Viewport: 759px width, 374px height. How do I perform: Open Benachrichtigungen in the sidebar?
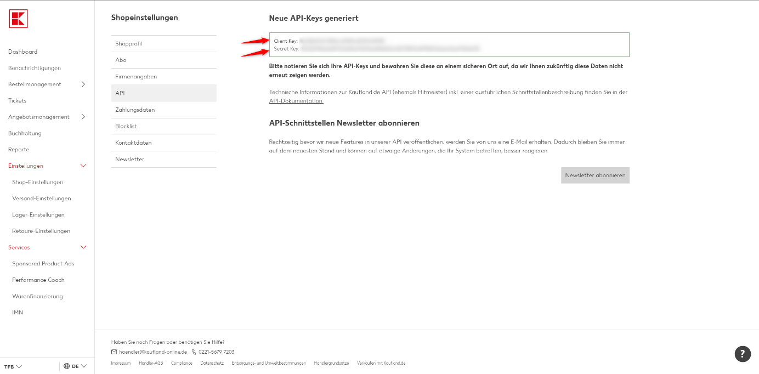click(35, 68)
